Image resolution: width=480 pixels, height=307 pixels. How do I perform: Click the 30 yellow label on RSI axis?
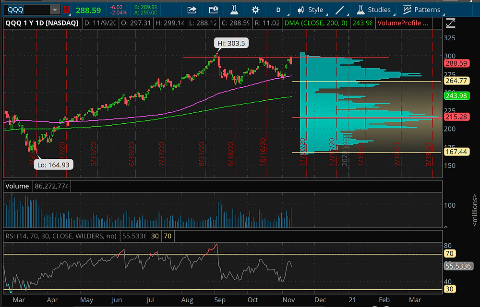[449, 289]
